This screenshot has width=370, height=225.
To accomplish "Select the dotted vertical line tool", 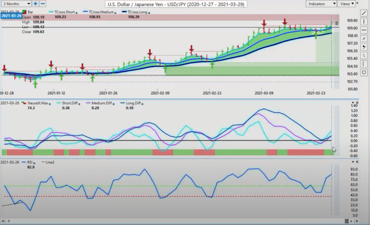I will [x=364, y=64].
